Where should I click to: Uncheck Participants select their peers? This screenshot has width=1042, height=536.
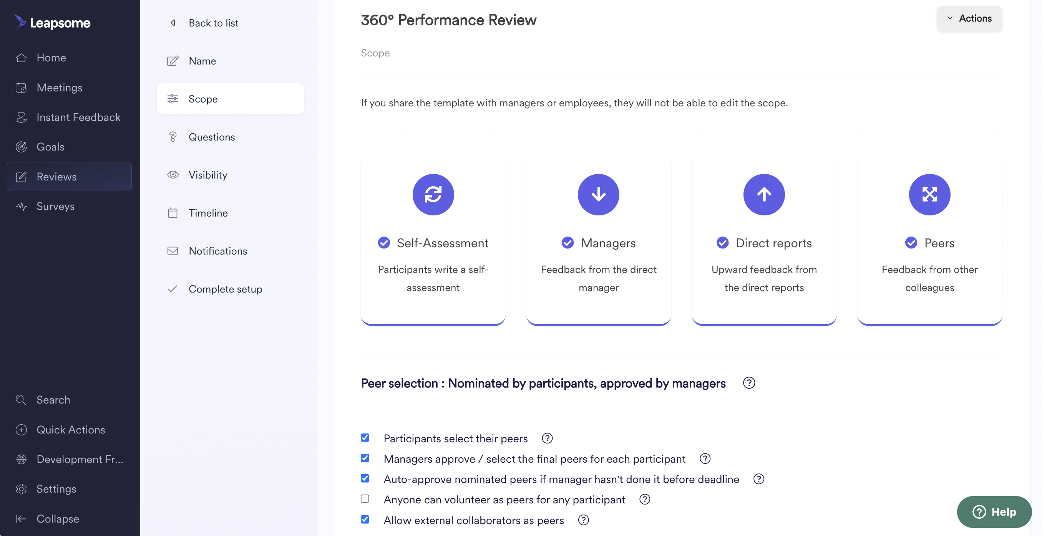pyautogui.click(x=365, y=438)
